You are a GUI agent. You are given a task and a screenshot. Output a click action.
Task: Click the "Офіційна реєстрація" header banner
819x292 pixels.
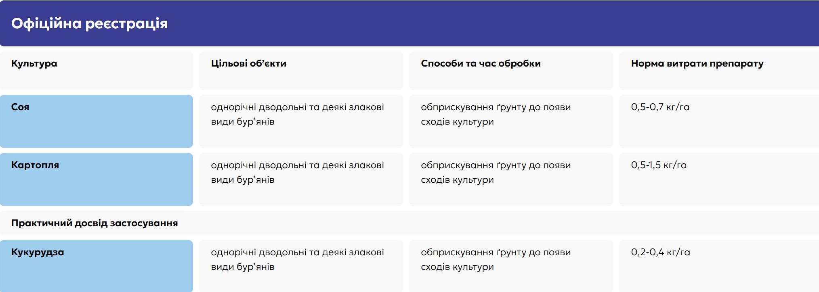click(x=409, y=23)
